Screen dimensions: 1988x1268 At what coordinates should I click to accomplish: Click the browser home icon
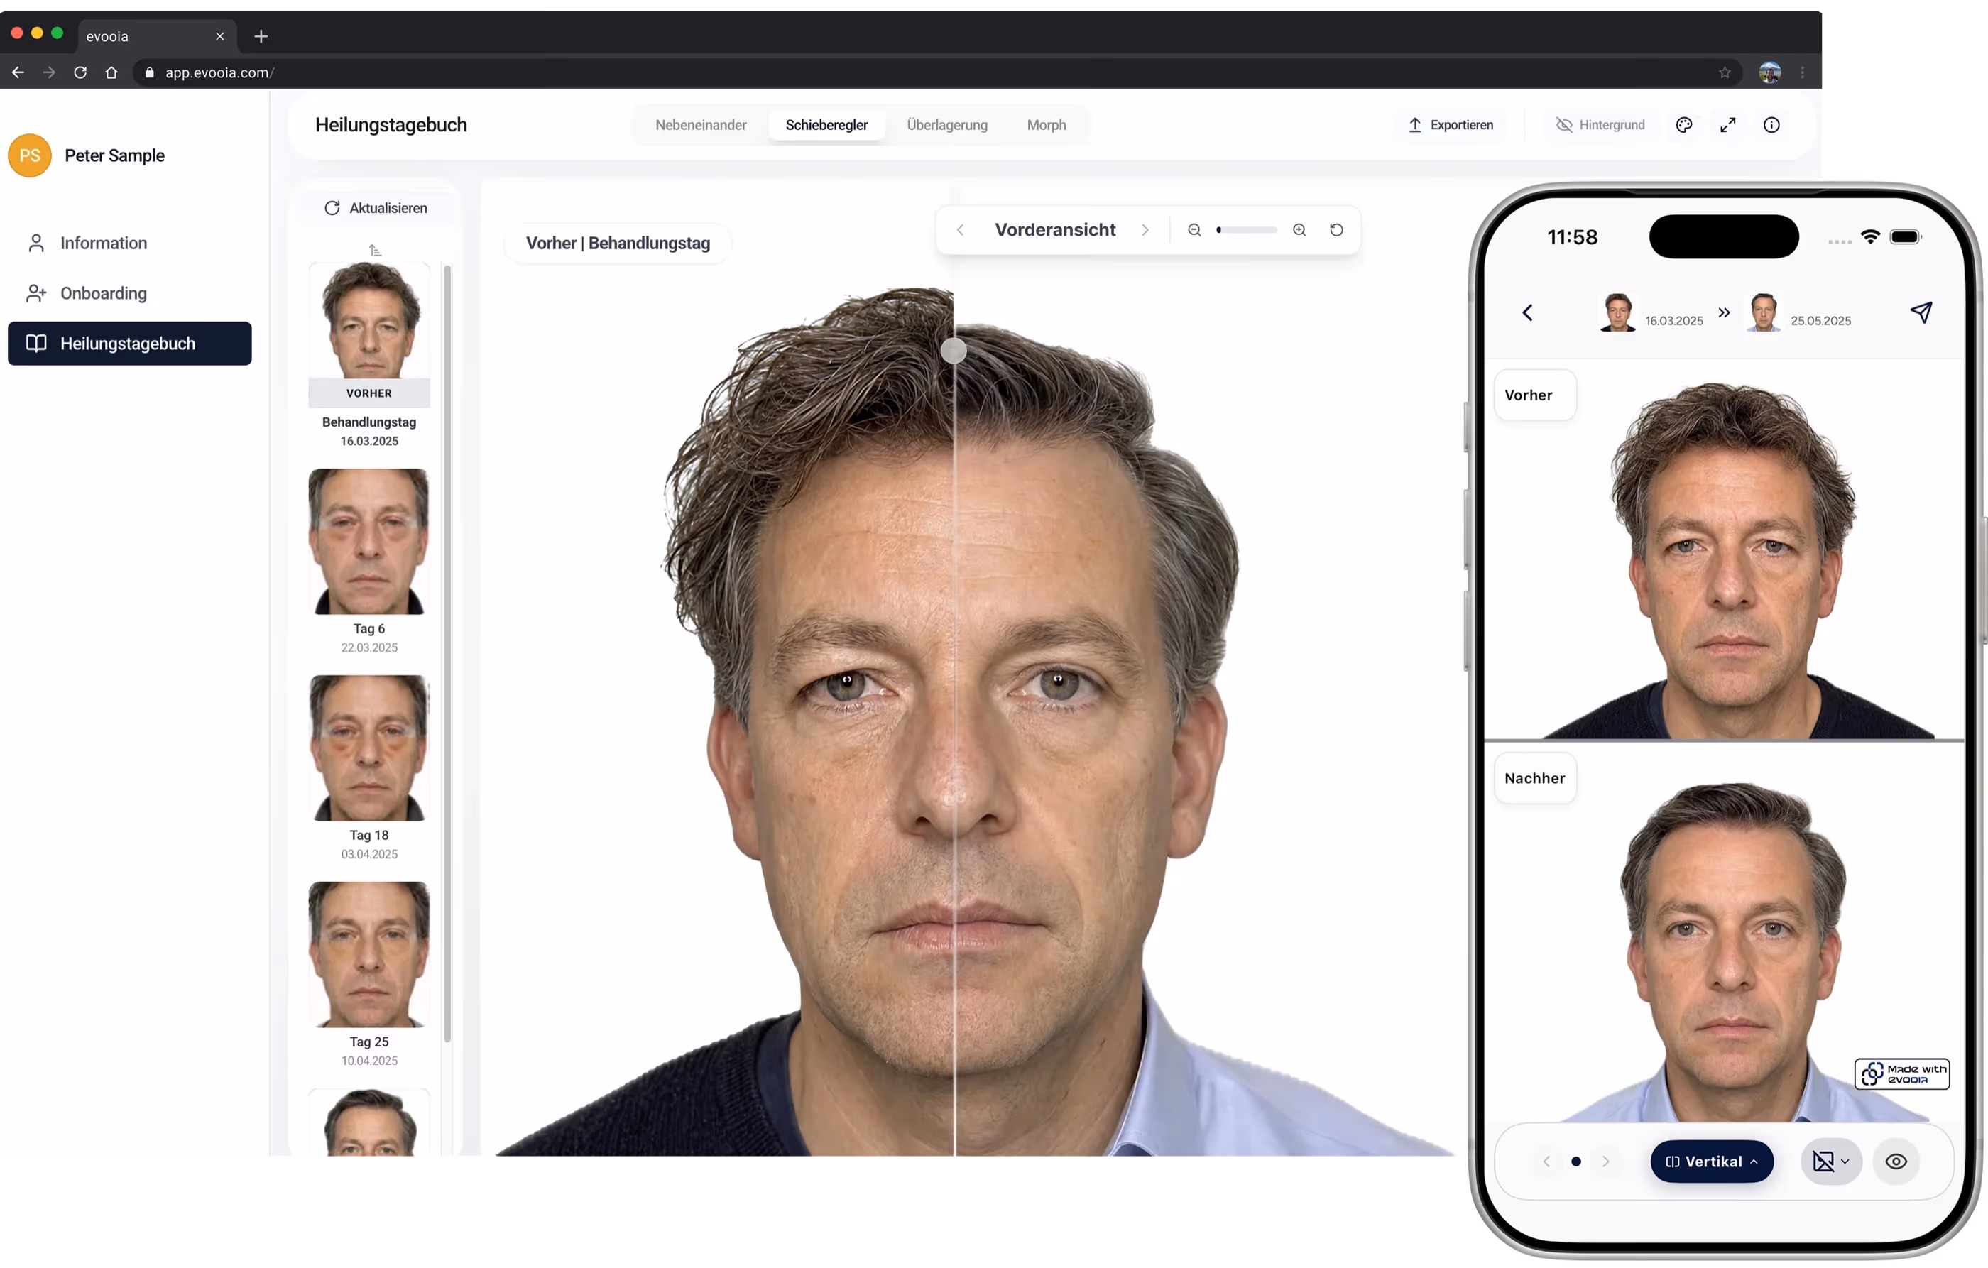111,72
